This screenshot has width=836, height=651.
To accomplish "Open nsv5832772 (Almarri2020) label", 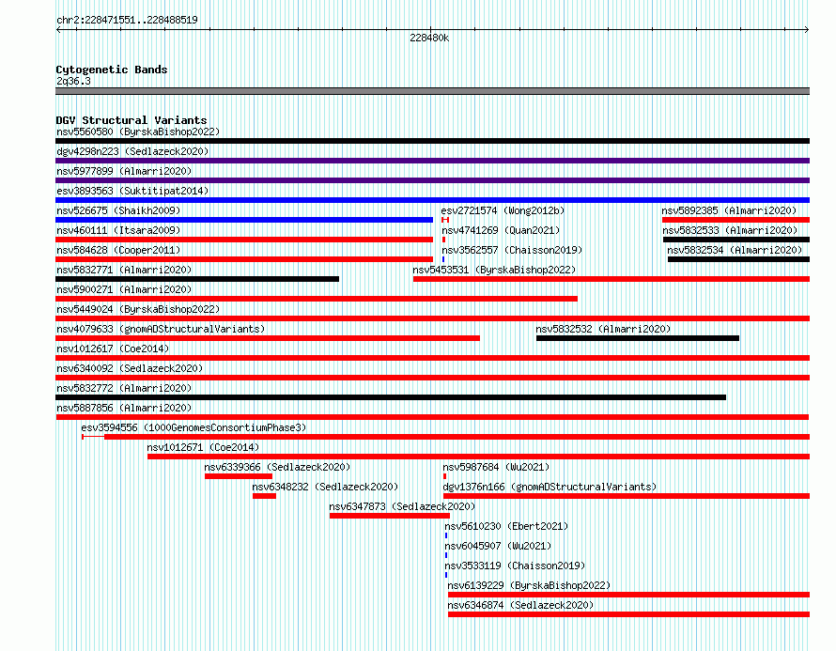I will [x=124, y=388].
